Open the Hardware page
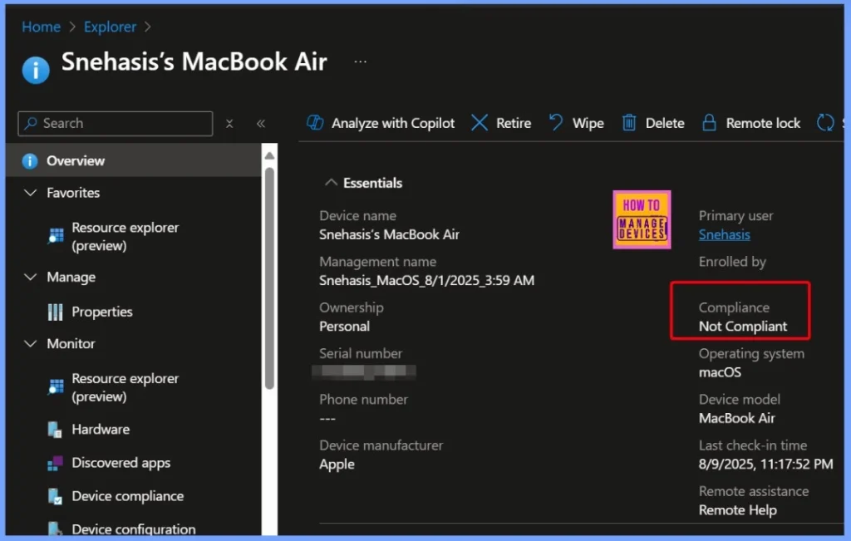Screen dimensions: 851x541 [101, 429]
